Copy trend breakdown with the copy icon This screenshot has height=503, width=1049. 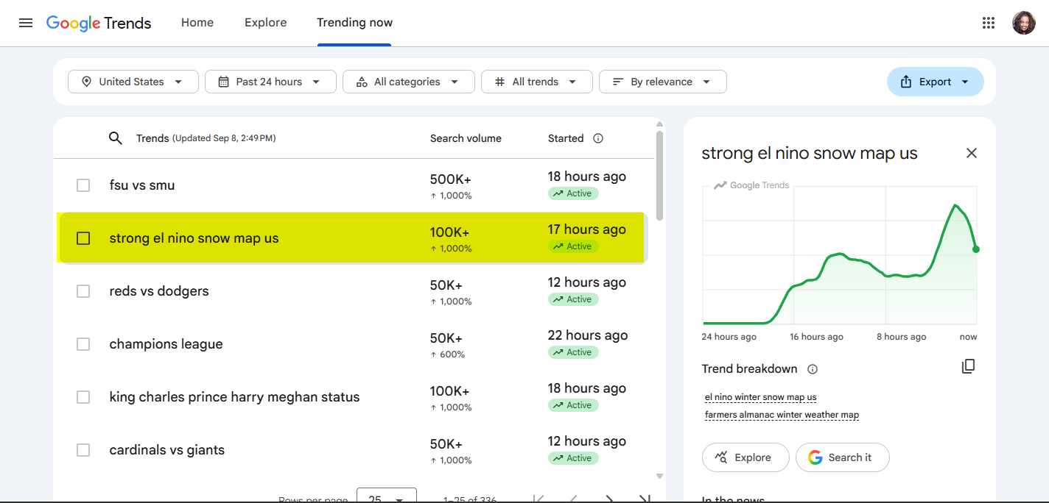click(x=969, y=366)
